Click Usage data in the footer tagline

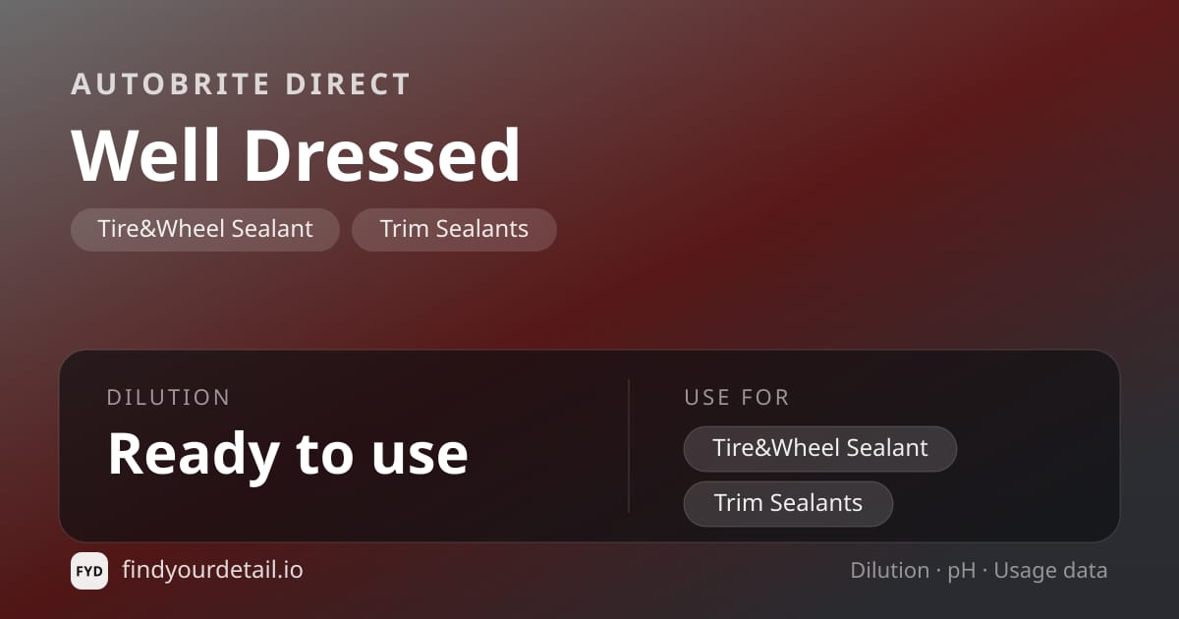point(1050,571)
